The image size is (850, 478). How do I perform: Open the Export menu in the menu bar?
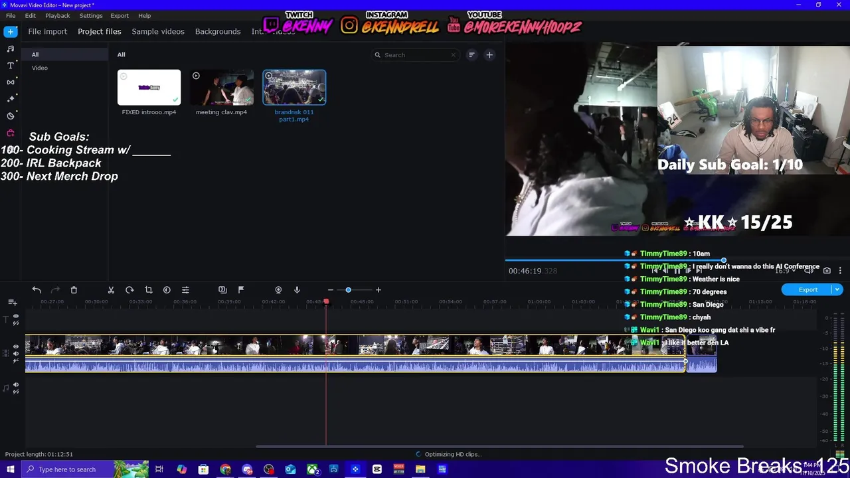(x=120, y=15)
